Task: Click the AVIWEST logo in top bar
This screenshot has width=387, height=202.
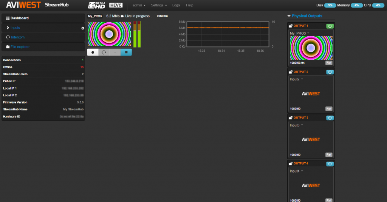Action: [23, 5]
